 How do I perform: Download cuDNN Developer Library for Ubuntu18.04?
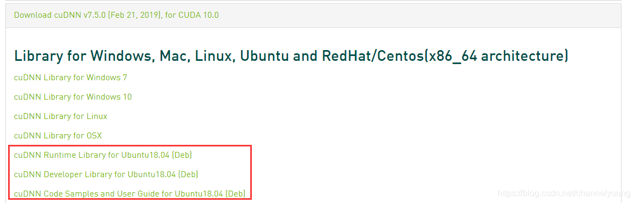(106, 174)
